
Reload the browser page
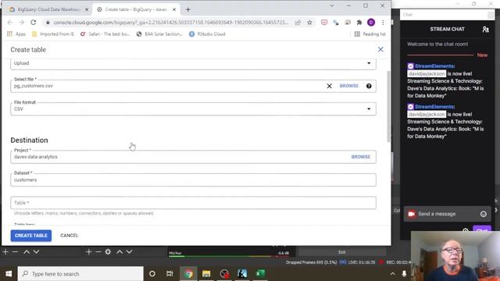(33, 23)
